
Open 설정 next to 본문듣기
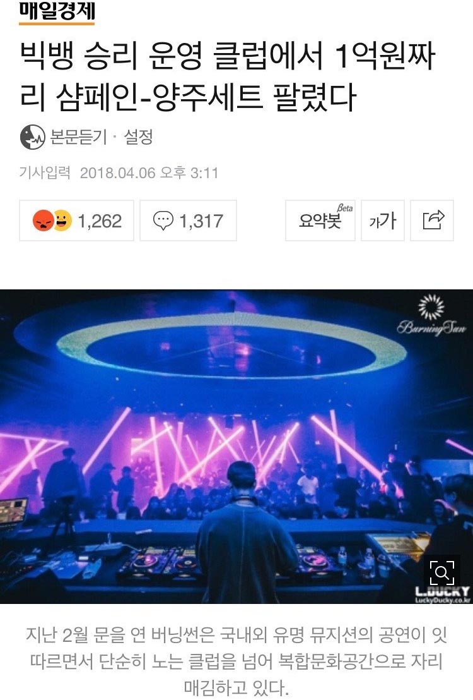[x=138, y=137]
